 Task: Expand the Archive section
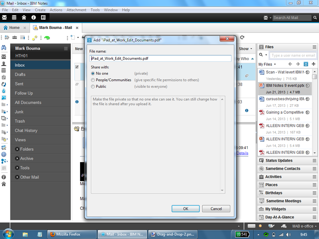coord(17,159)
